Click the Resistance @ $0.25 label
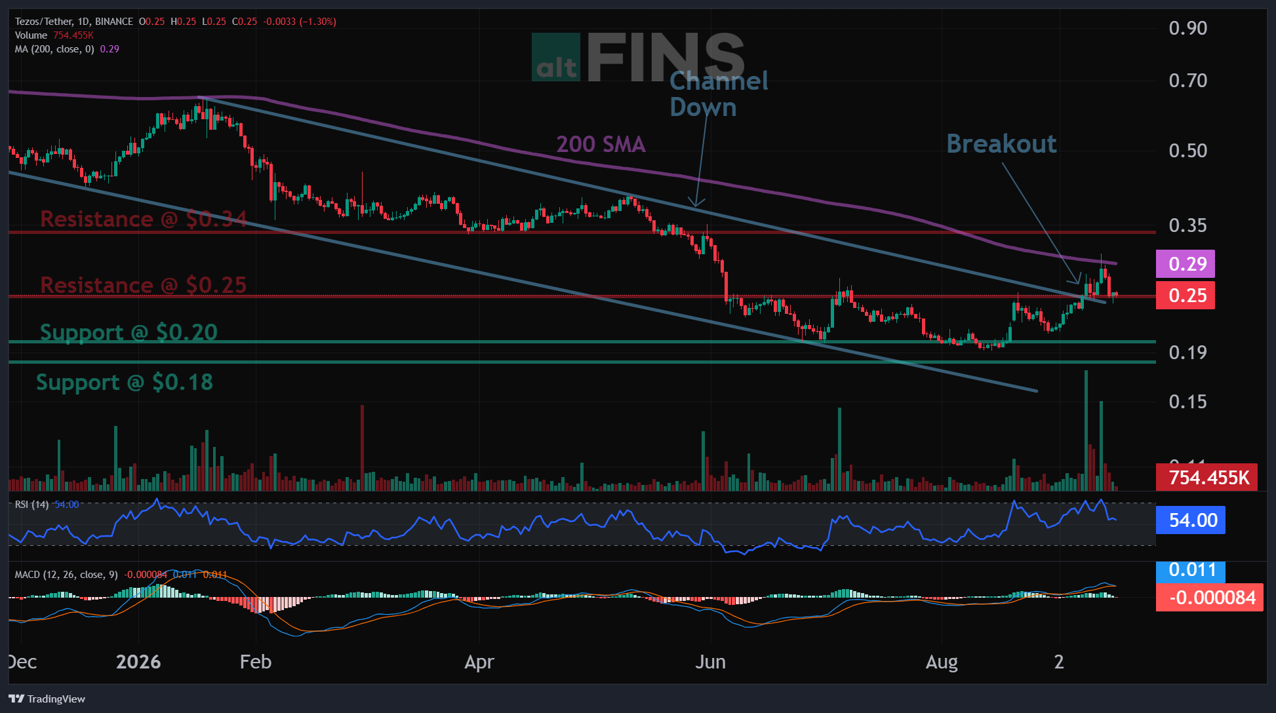This screenshot has width=1276, height=713. point(144,285)
